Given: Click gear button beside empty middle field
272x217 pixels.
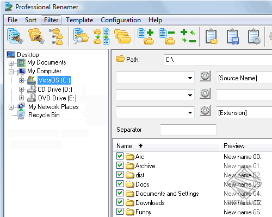Looking at the screenshot, I should (x=205, y=93).
